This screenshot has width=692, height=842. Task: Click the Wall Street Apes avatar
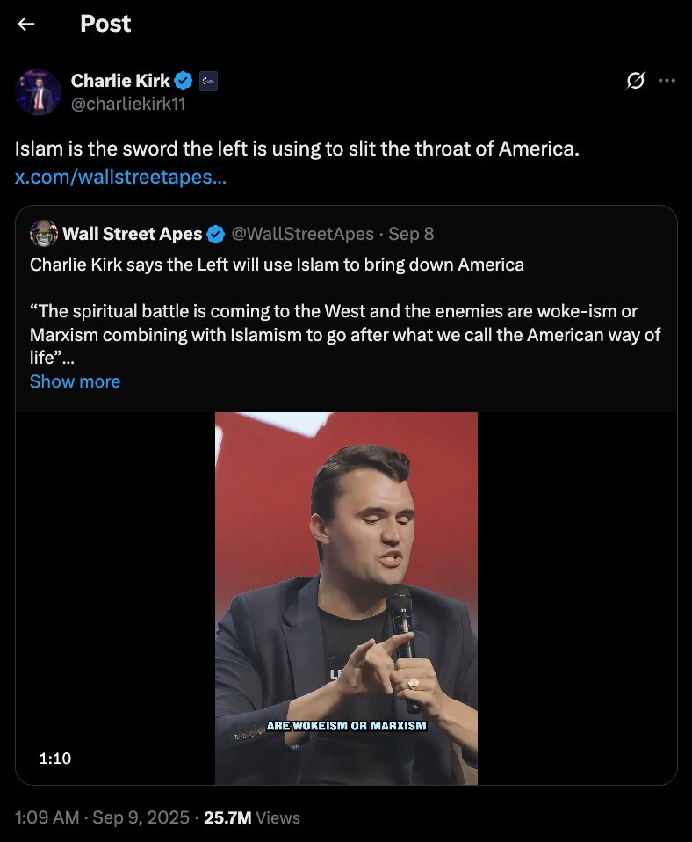[43, 234]
